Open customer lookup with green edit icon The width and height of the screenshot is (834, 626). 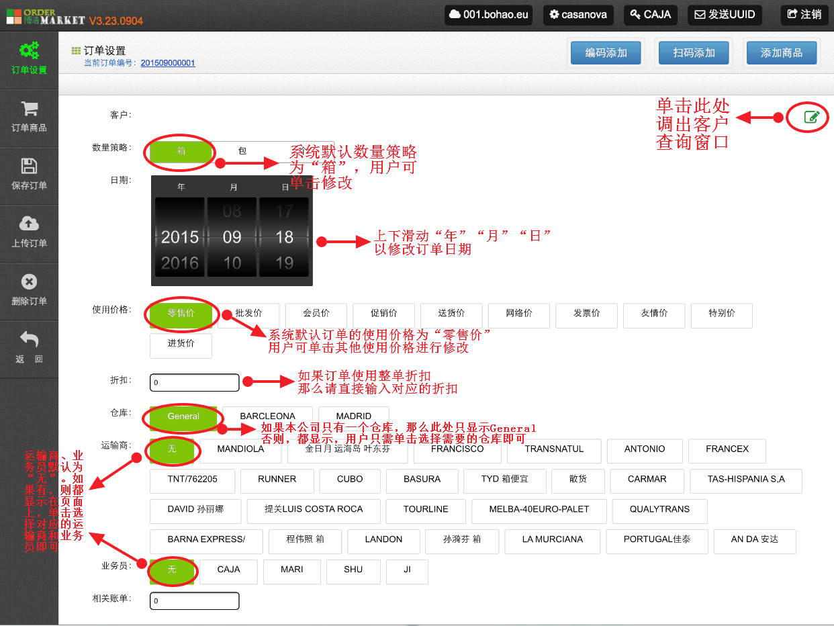(811, 117)
